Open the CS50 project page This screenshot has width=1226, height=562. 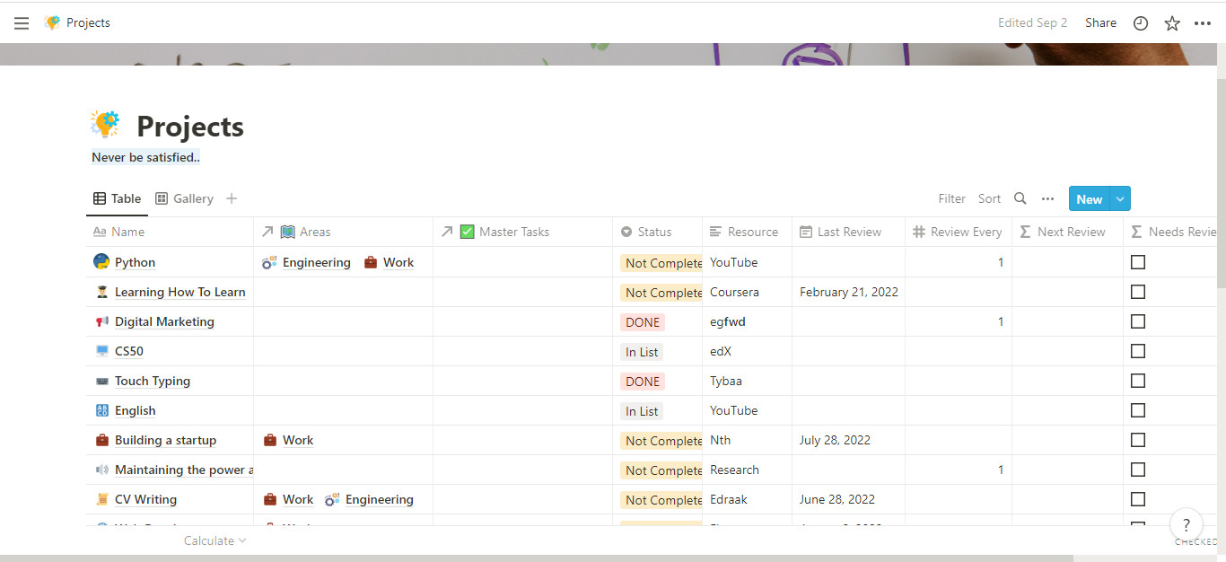point(129,351)
